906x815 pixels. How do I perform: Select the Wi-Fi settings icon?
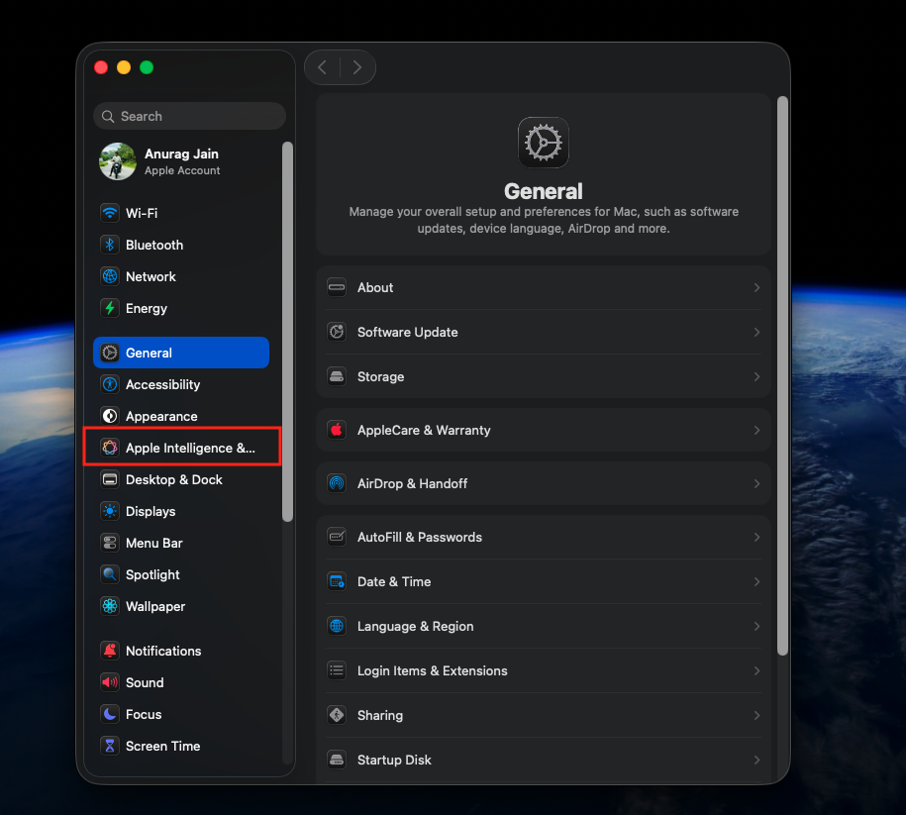[x=109, y=213]
